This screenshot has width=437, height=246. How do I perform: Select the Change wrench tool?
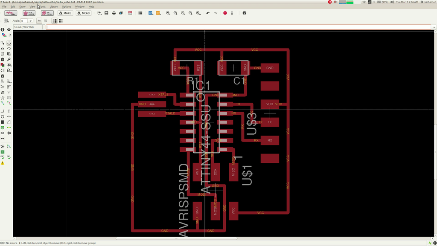point(9,59)
